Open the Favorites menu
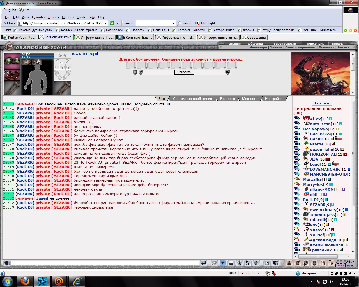The height and width of the screenshot is (287, 359). (x=38, y=17)
